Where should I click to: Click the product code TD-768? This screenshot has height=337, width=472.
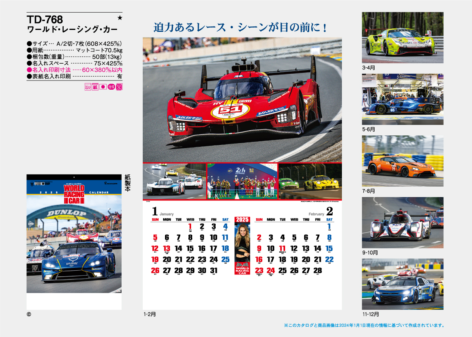pyautogui.click(x=45, y=19)
